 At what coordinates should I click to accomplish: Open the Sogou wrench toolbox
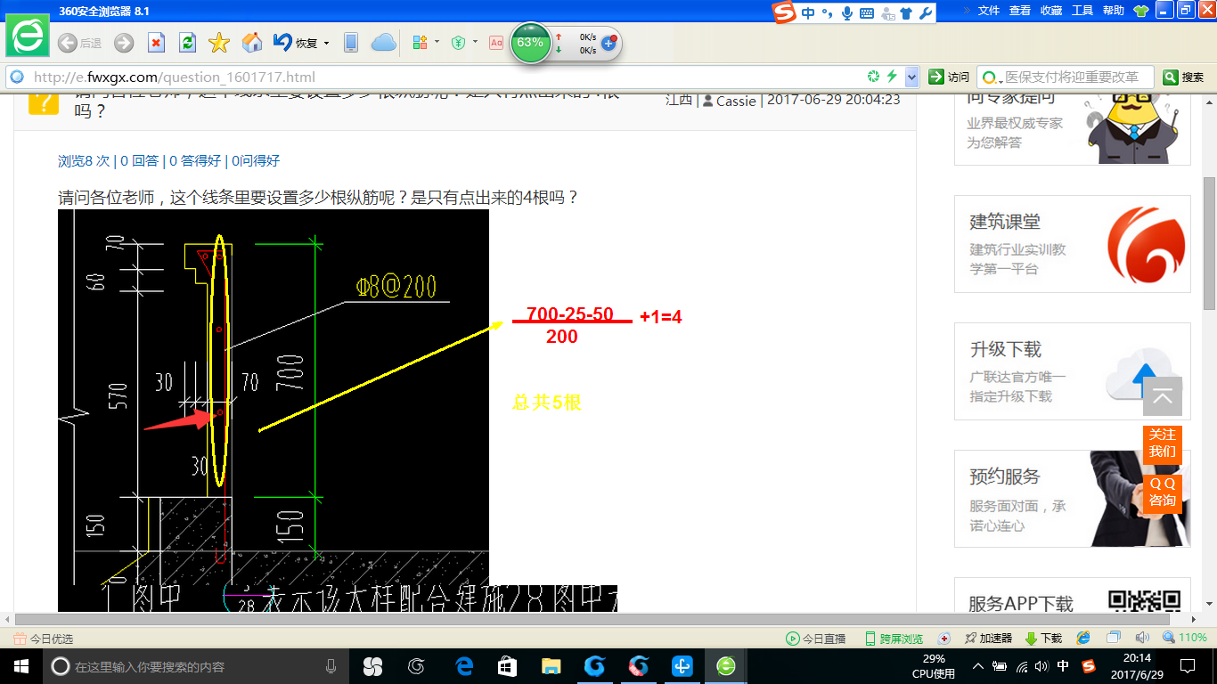pyautogui.click(x=925, y=12)
